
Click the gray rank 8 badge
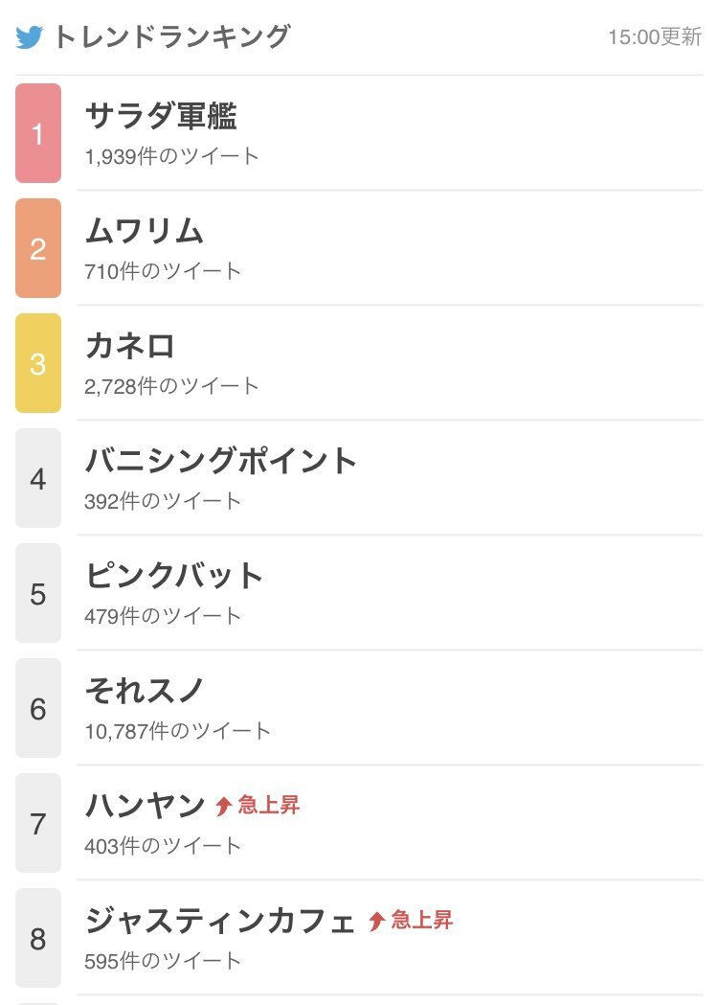point(38,938)
